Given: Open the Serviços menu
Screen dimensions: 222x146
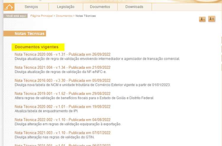Looking at the screenshot, I should [31, 7].
